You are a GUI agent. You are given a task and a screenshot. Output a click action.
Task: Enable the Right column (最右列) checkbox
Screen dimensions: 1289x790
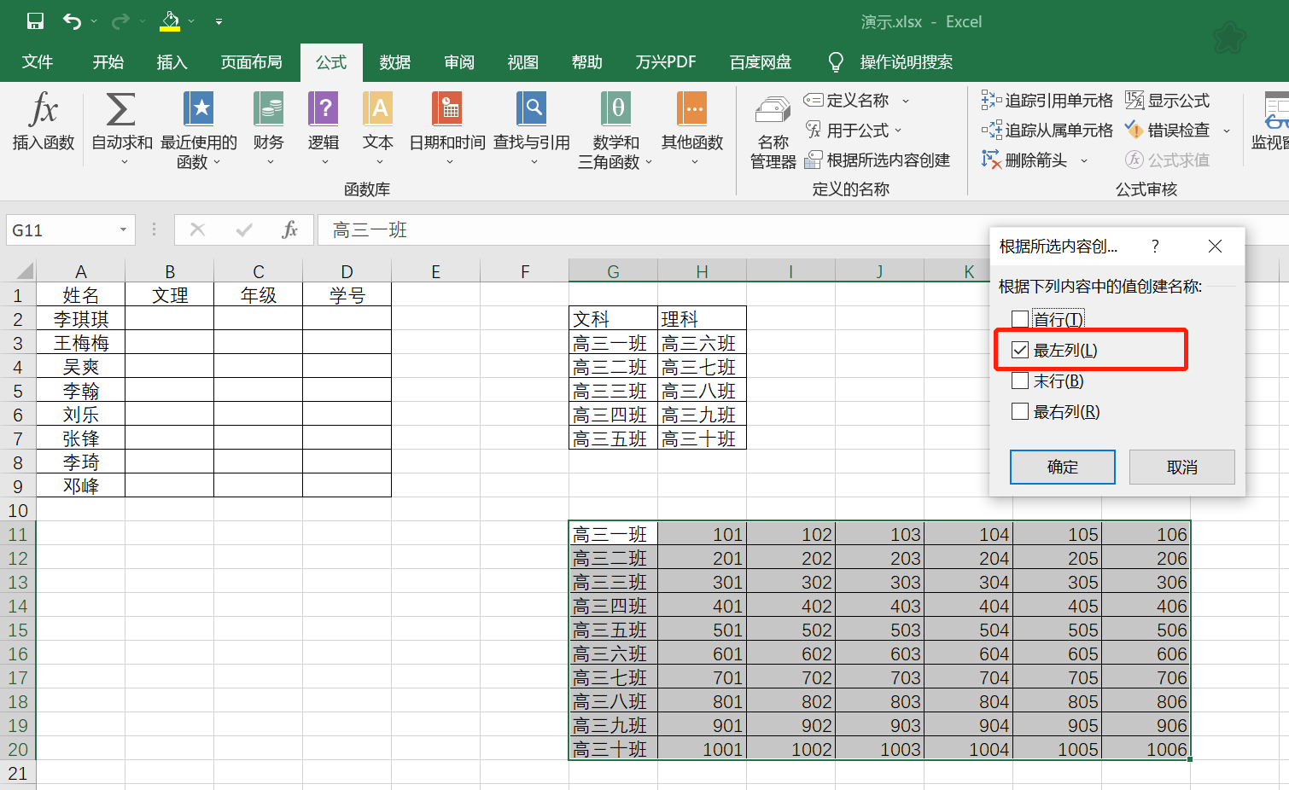[1020, 411]
